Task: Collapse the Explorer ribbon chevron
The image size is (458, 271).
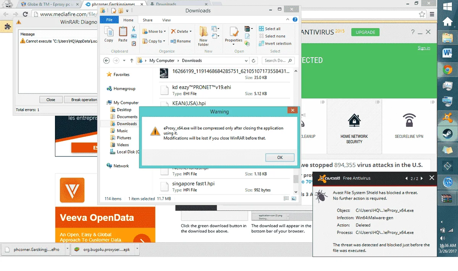Action: pos(288,20)
